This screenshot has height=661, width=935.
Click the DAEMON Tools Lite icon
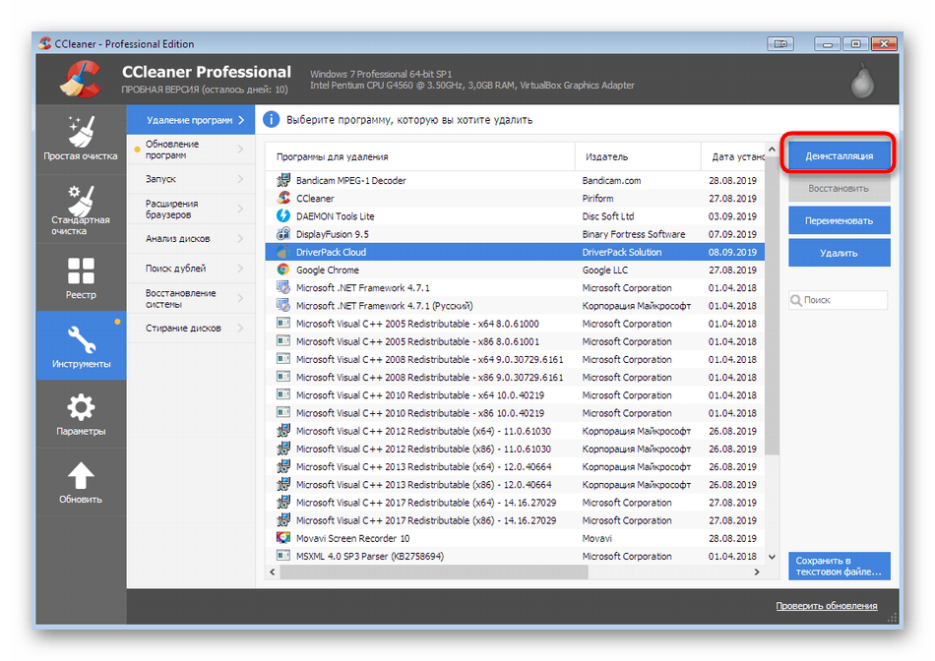coord(283,215)
